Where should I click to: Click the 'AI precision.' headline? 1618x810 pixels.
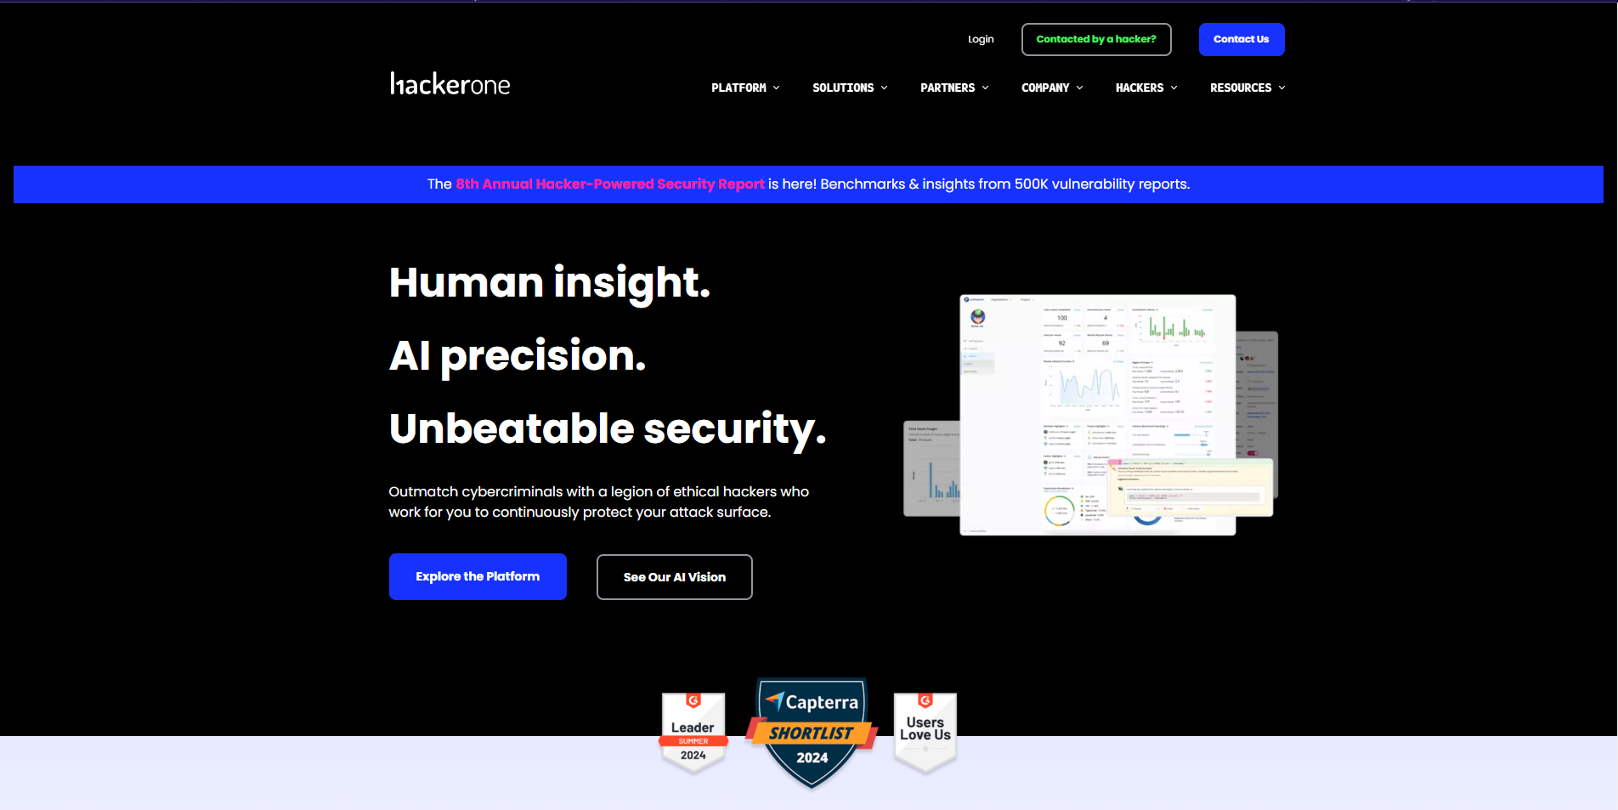pyautogui.click(x=518, y=355)
